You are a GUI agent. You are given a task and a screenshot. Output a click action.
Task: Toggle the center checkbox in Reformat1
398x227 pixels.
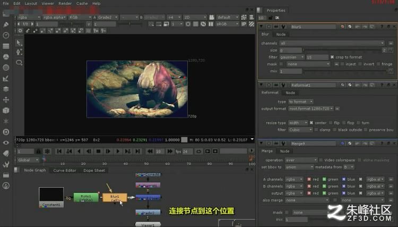point(311,123)
